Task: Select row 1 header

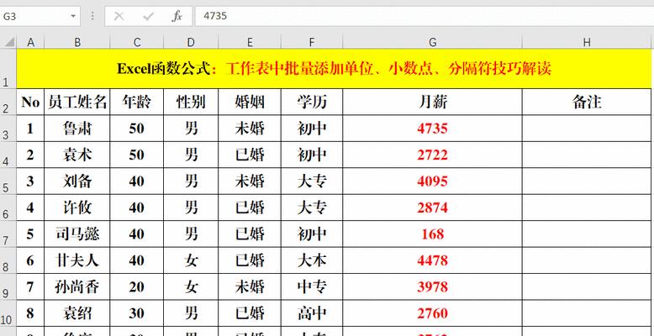Action: click(8, 69)
